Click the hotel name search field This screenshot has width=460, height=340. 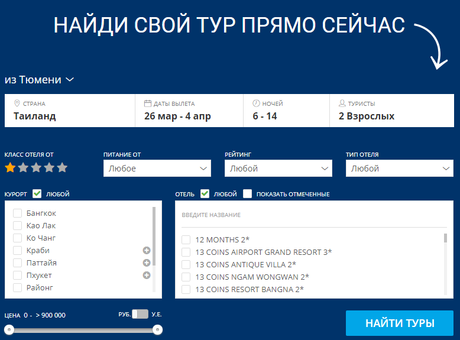314,215
